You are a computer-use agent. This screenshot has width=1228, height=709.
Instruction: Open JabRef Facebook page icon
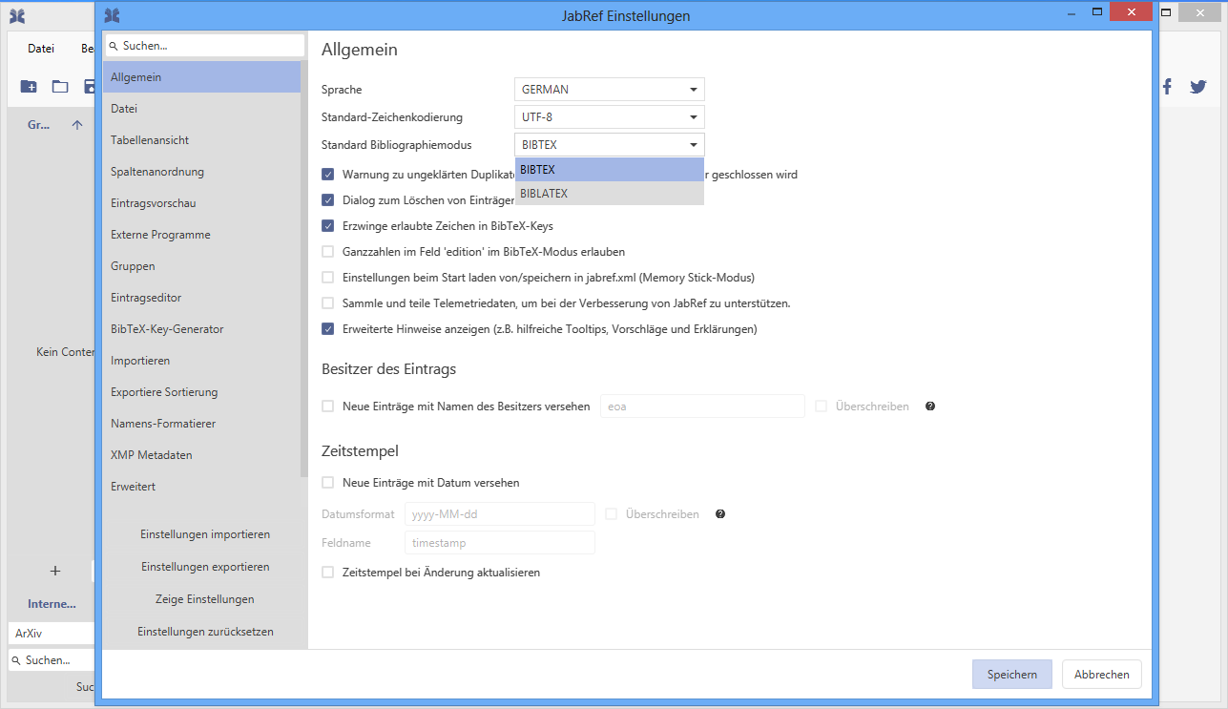[1167, 87]
